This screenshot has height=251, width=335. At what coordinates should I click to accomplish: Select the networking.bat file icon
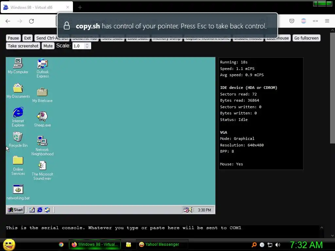click(18, 192)
